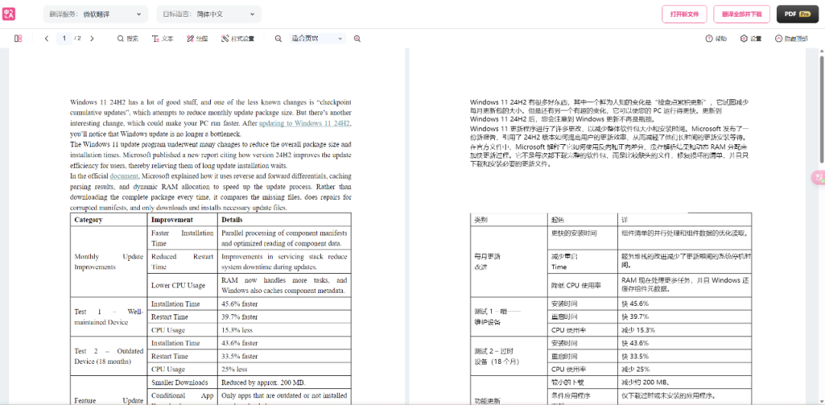Click the translated '减少约 200 MB。' cell

pyautogui.click(x=684, y=382)
